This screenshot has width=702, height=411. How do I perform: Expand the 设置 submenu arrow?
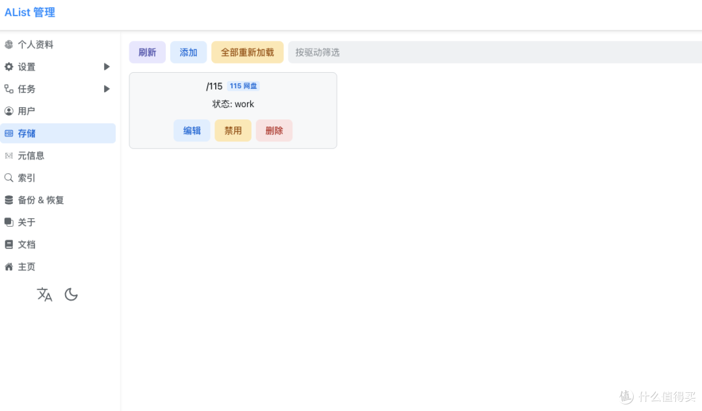[107, 67]
